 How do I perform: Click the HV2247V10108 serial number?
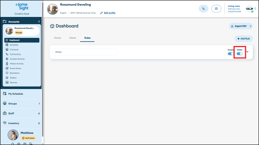click(x=234, y=12)
